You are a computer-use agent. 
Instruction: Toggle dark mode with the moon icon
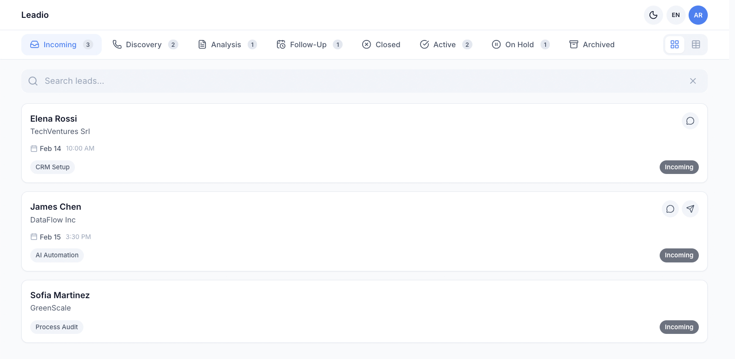point(653,15)
